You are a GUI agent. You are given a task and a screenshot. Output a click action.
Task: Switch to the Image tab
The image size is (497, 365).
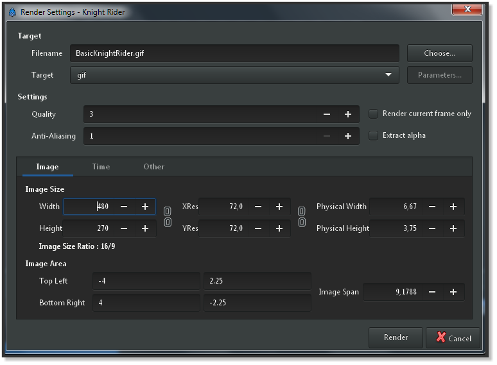click(48, 167)
